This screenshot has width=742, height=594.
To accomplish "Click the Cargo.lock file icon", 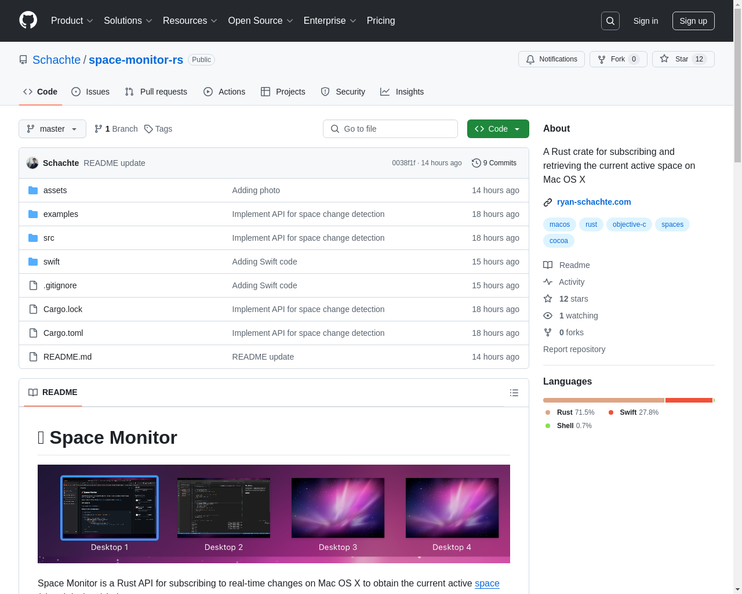I will tap(33, 309).
